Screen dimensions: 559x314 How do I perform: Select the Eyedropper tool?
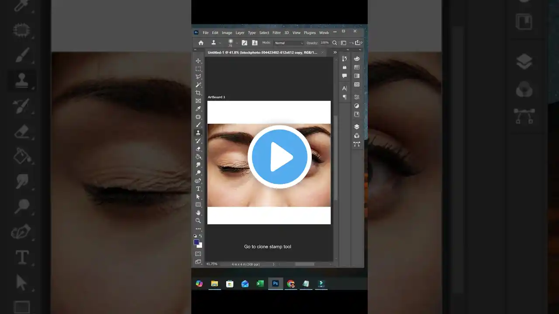198,109
